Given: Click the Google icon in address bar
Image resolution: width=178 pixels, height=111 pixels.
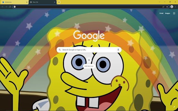Looking at the screenshot, I should [x=15, y=7].
